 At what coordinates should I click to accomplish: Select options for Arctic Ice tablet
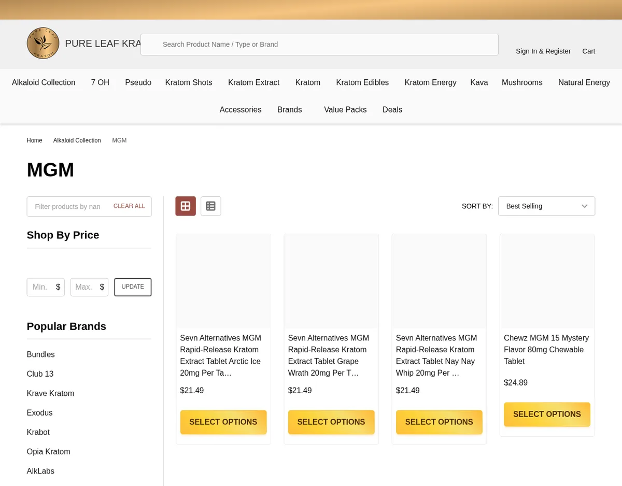pos(223,422)
